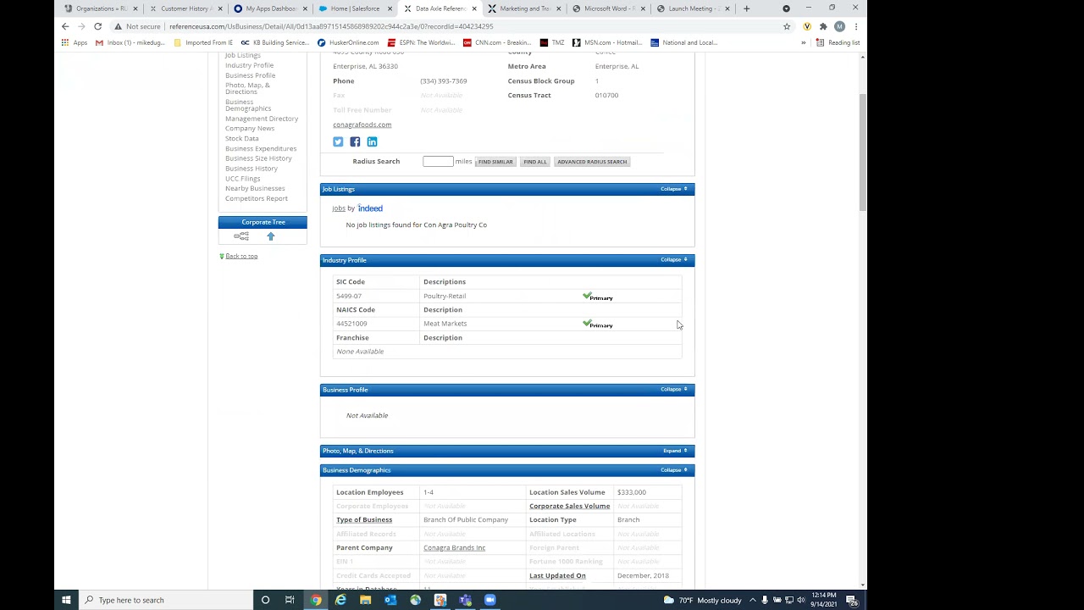
Task: Click the Advanced Radius Search button
Action: pyautogui.click(x=592, y=162)
